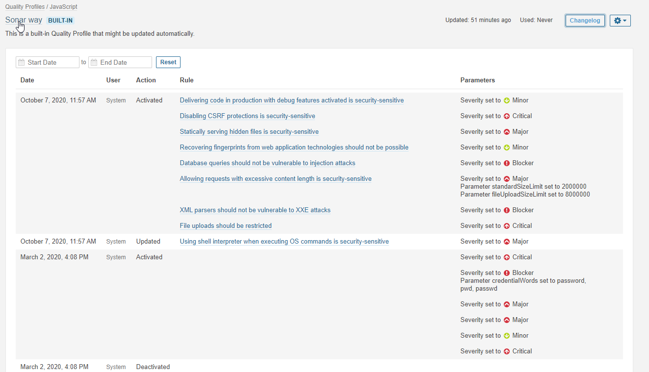Open the gear settings dropdown
The width and height of the screenshot is (649, 372).
tap(620, 21)
